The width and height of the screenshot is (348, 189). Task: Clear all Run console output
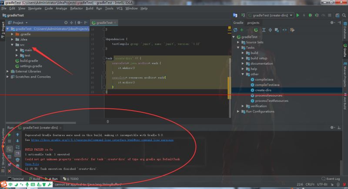[x=17, y=166]
